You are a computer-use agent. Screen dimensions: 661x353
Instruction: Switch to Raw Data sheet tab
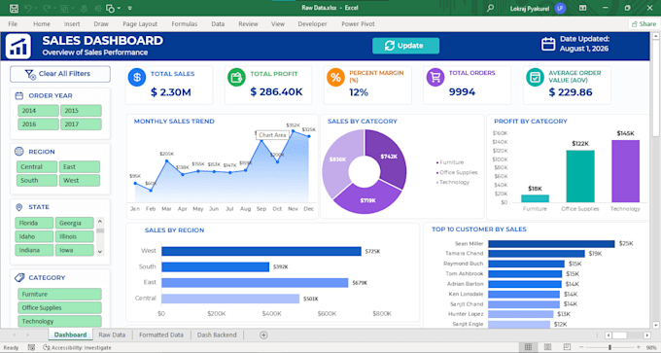[112, 335]
